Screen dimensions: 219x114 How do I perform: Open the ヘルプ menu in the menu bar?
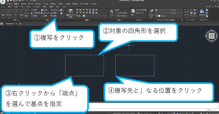point(93,4)
